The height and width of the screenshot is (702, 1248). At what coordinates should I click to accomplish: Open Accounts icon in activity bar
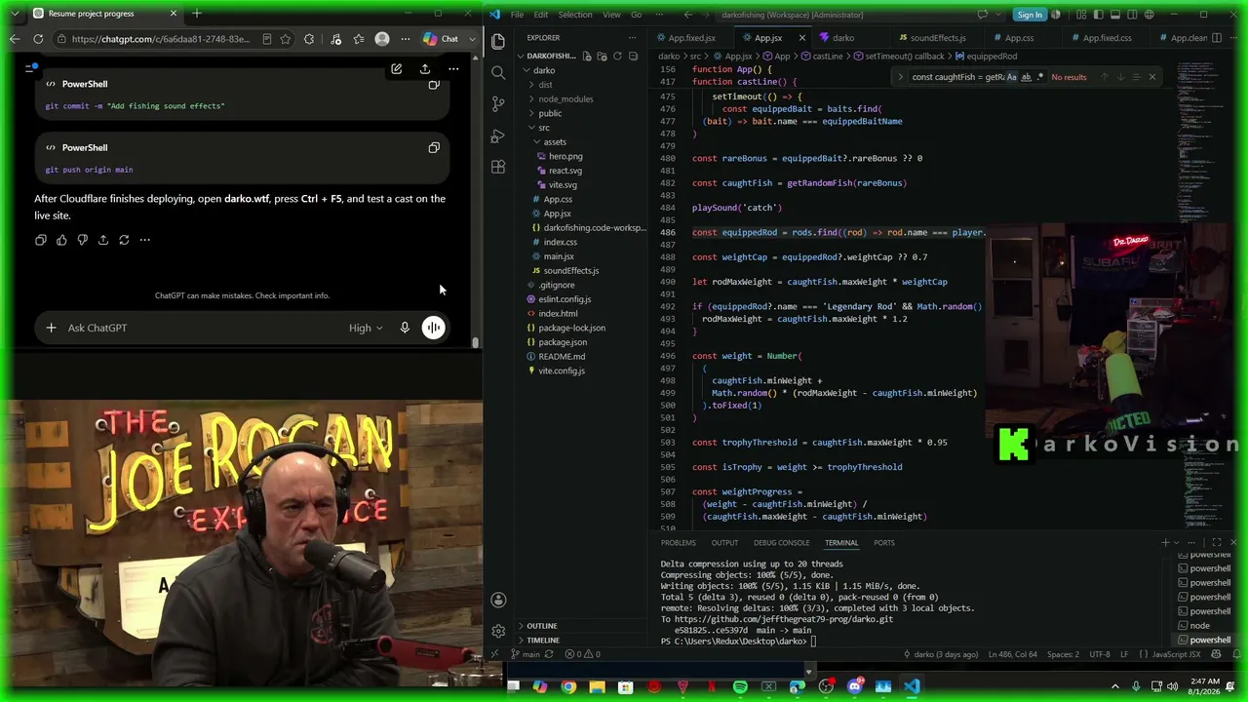coord(498,600)
